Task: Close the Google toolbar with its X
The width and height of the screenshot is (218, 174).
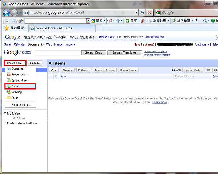Action: [x=7, y=21]
